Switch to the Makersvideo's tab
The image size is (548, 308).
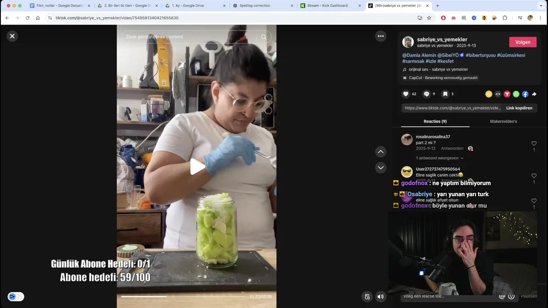tap(503, 121)
